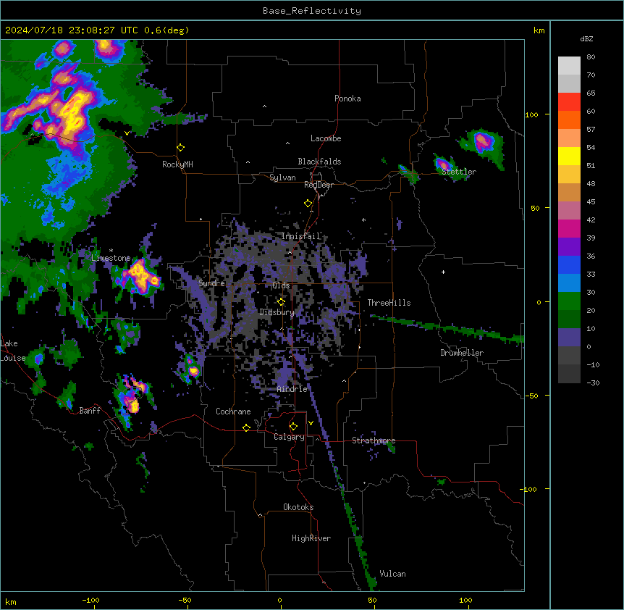624x610 pixels.
Task: Click the Okotoks label
Action: (x=298, y=507)
